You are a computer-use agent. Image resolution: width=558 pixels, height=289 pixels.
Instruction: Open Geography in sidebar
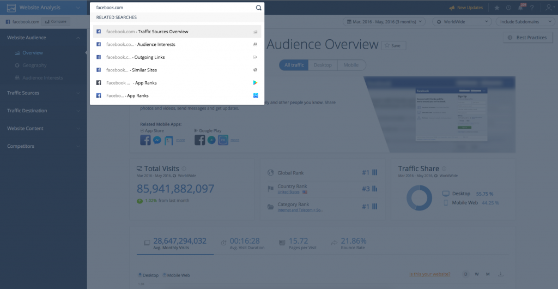point(34,65)
